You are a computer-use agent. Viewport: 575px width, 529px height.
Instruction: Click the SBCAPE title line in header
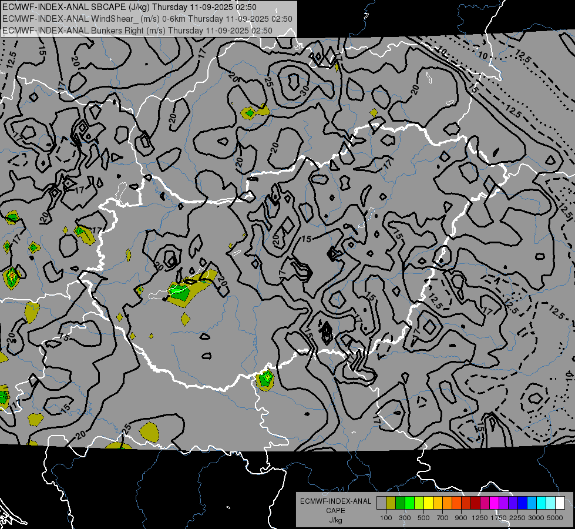tap(129, 7)
